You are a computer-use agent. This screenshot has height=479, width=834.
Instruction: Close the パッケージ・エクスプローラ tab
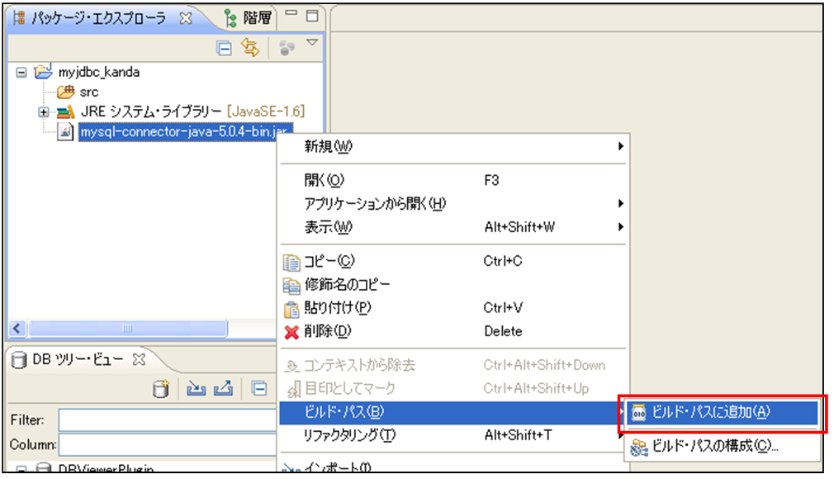(x=186, y=18)
